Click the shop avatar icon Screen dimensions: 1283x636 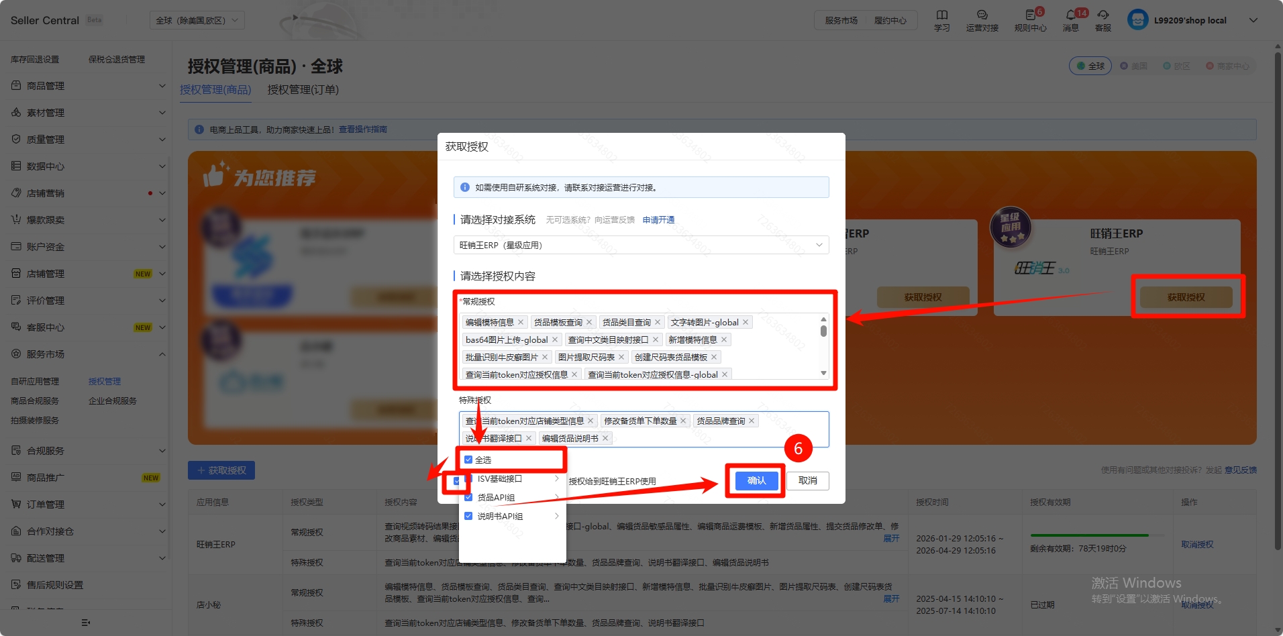tap(1137, 20)
